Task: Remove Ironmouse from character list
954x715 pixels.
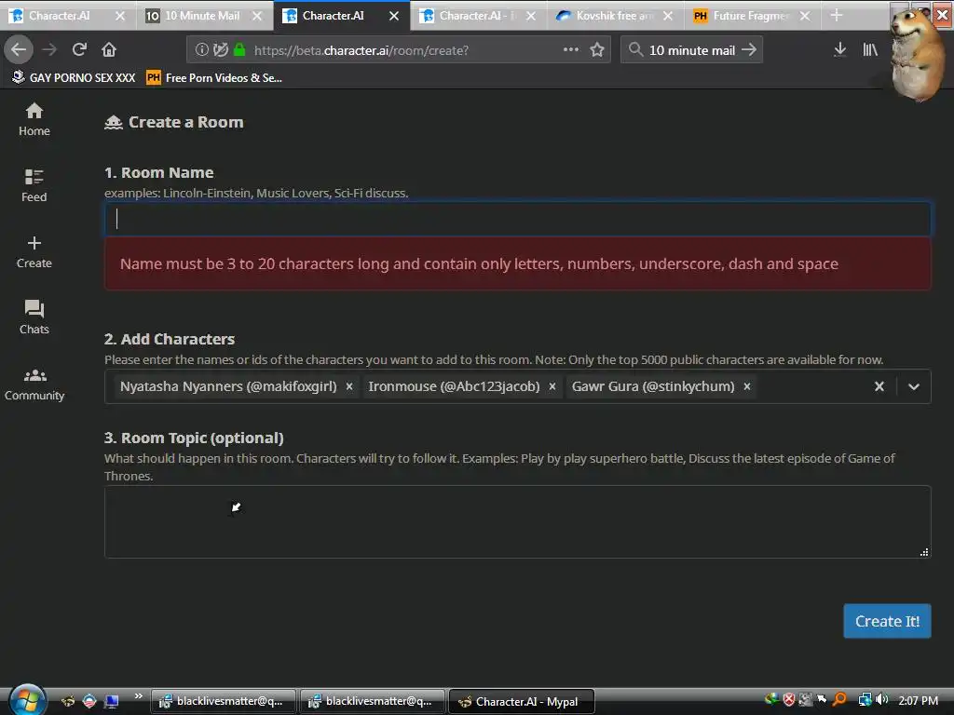Action: [552, 386]
